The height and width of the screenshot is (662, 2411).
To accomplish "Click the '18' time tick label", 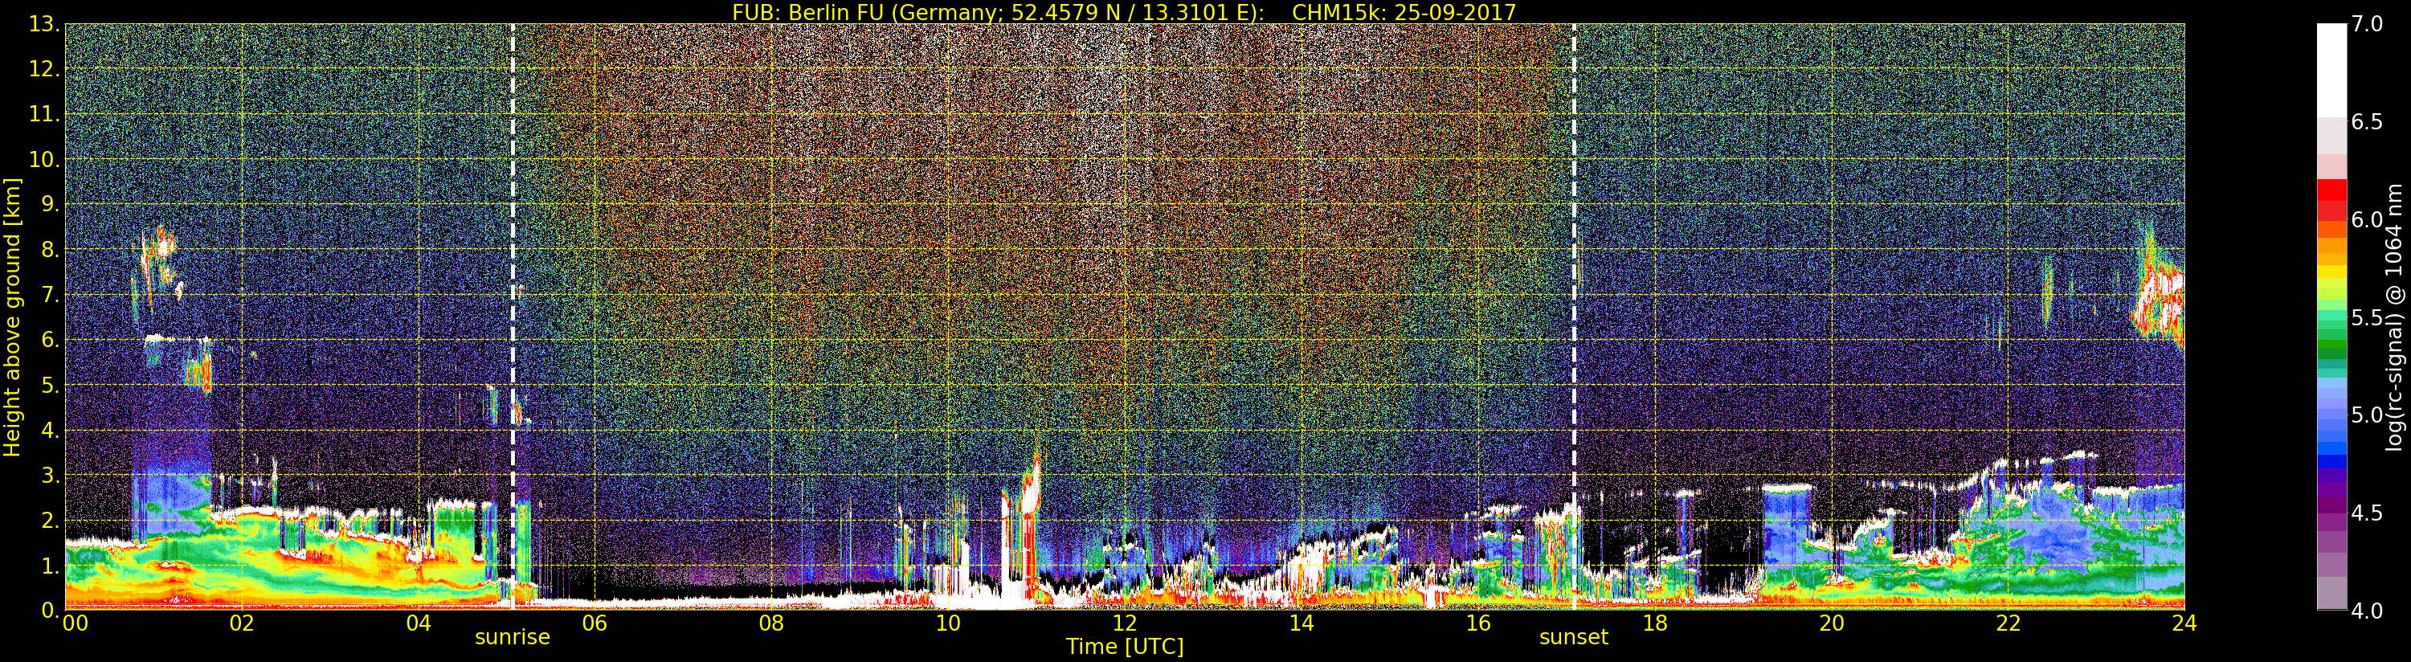I will (x=1655, y=623).
